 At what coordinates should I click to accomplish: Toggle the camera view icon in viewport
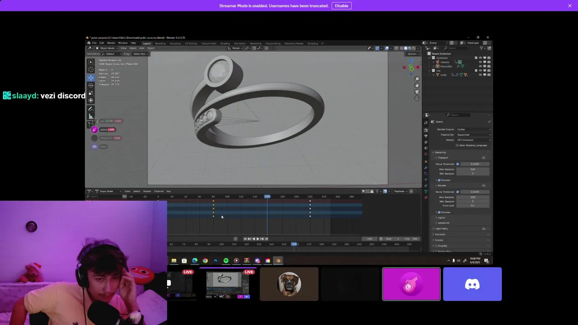417,92
